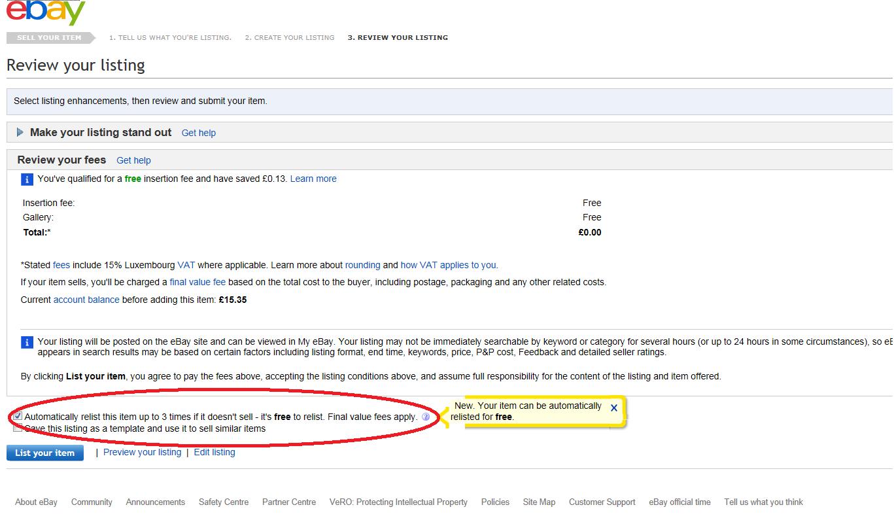Click the Edit listing link
Image resolution: width=894 pixels, height=522 pixels.
pyautogui.click(x=214, y=452)
